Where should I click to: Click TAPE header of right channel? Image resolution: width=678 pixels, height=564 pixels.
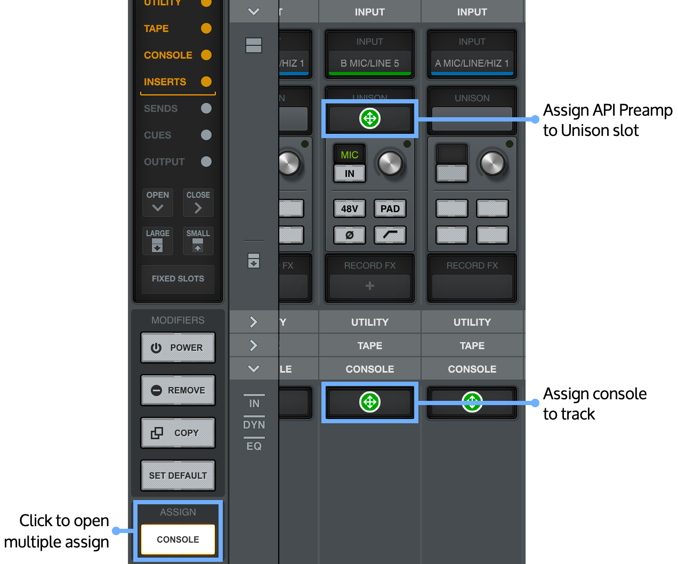[x=472, y=345]
